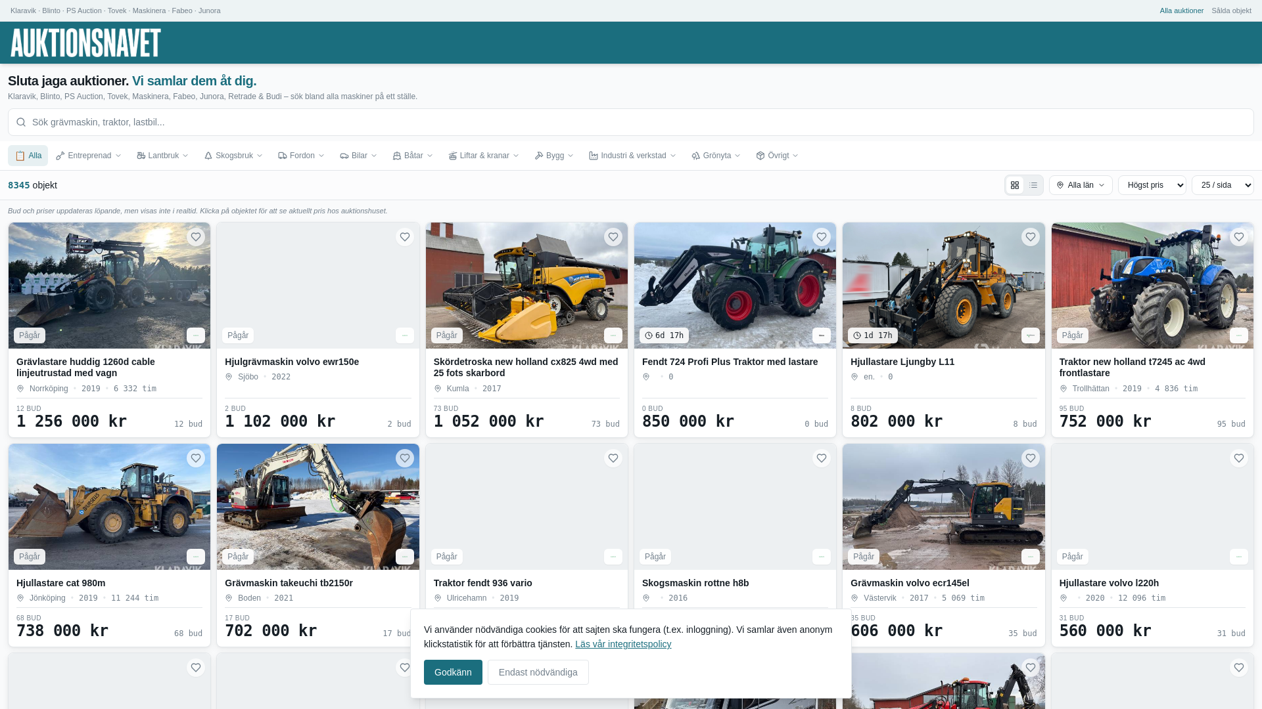Open the Liftar & kranar category

pos(484,156)
